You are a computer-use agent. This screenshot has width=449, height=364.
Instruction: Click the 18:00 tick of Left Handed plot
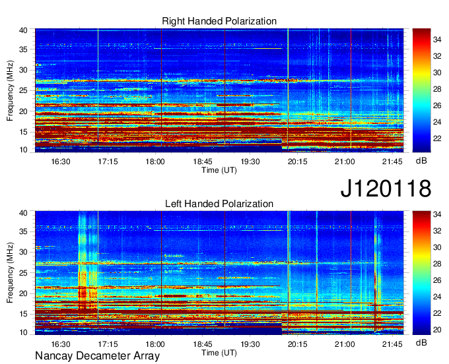click(x=155, y=344)
